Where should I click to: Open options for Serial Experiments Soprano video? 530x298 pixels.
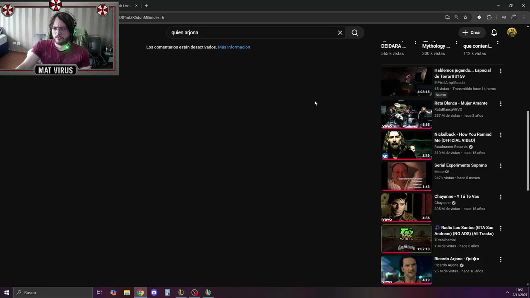tap(501, 166)
